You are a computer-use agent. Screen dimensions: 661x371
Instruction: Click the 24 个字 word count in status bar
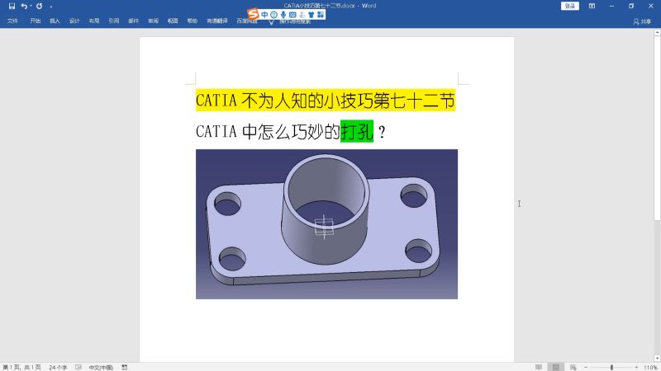click(58, 367)
